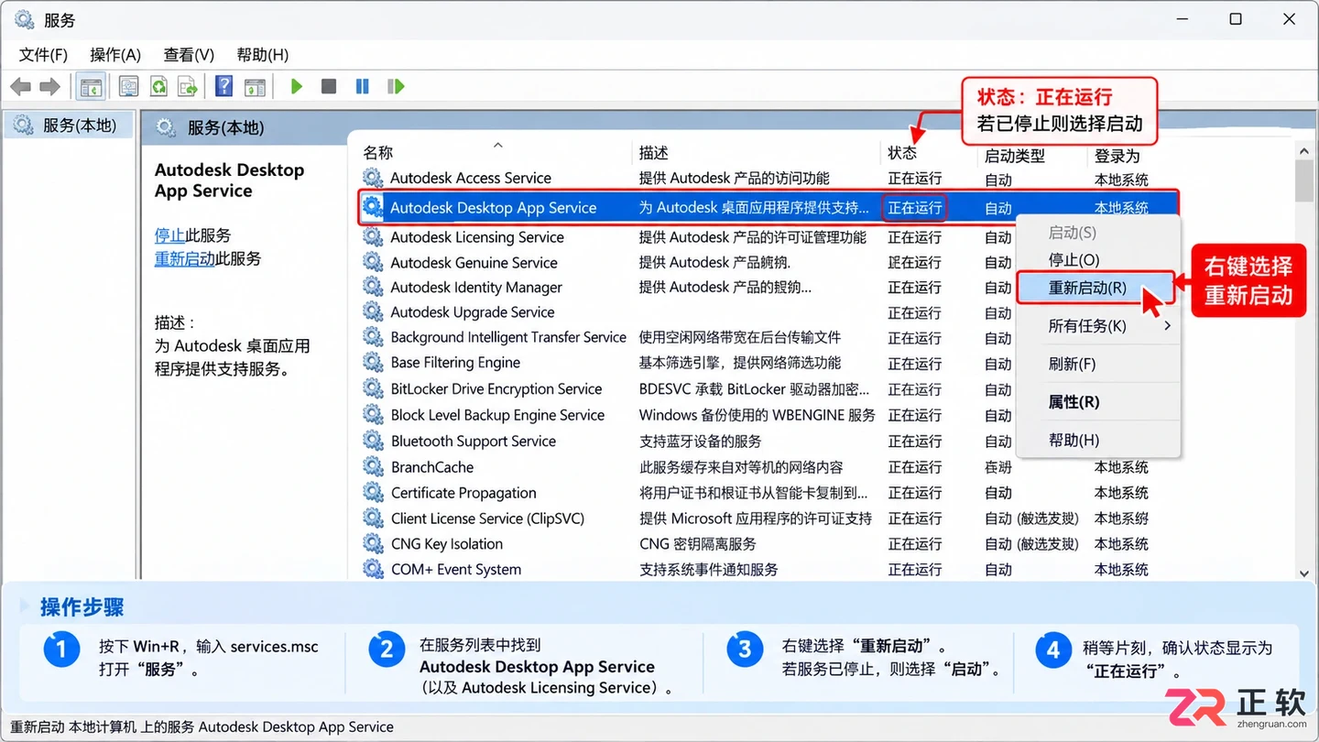The image size is (1319, 742).
Task: Select 帮助(H) in the context menu
Action: 1097,441
